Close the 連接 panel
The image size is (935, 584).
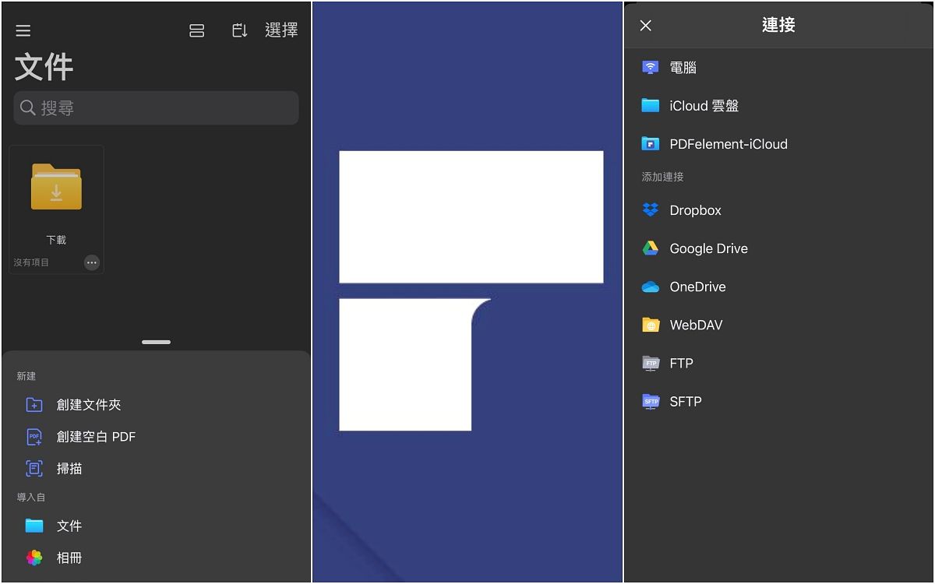click(646, 26)
